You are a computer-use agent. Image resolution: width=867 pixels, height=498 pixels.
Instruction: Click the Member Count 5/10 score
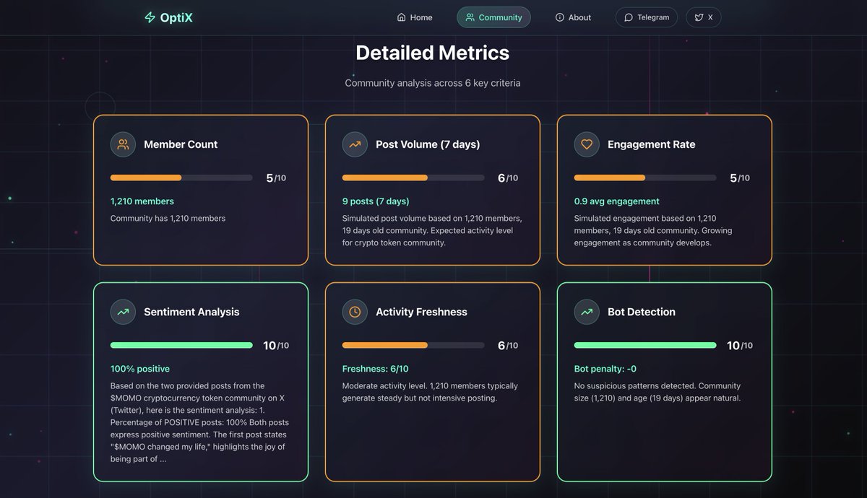pos(276,178)
